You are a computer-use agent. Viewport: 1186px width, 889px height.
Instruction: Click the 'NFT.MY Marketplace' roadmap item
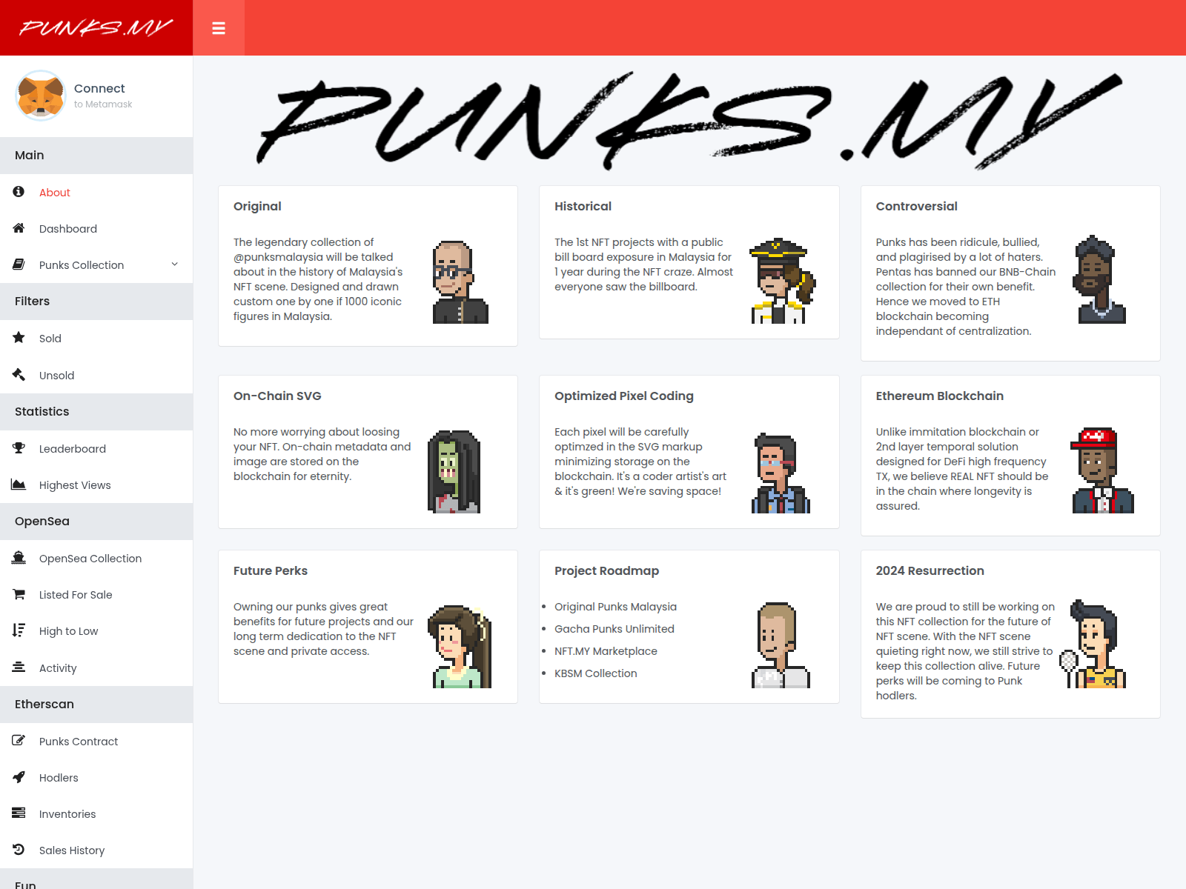point(606,651)
